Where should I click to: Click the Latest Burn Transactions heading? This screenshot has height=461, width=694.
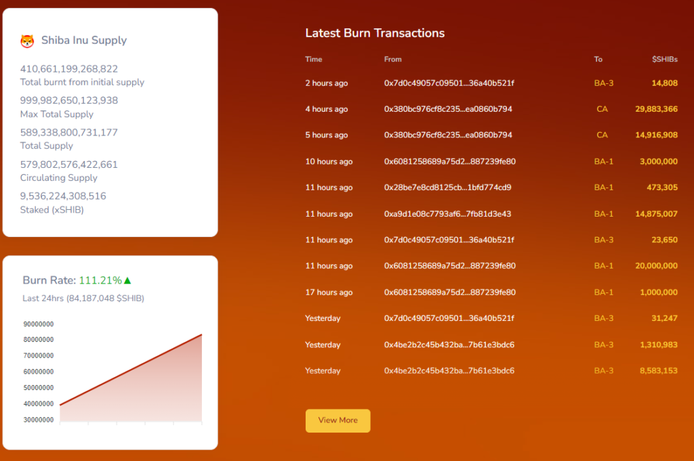[375, 33]
